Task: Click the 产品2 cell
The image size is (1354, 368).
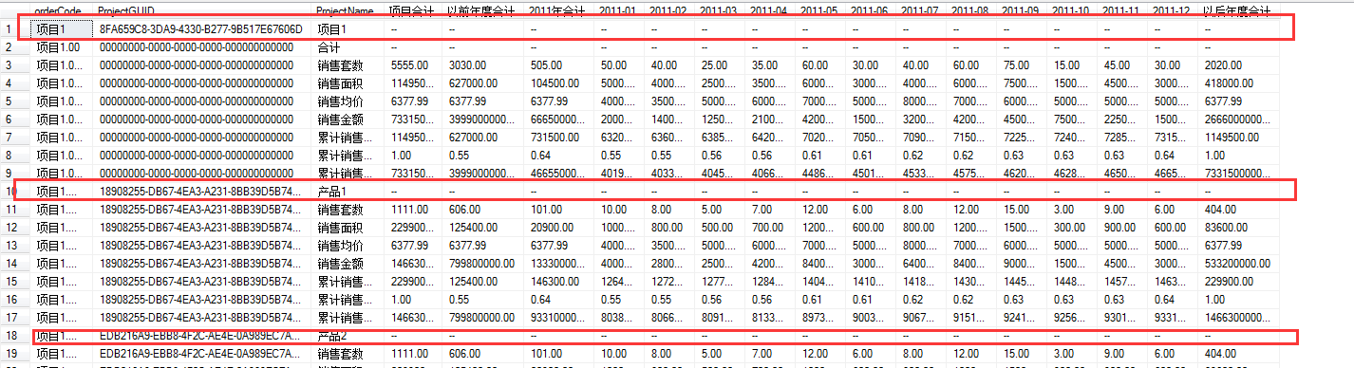Action: pos(332,336)
